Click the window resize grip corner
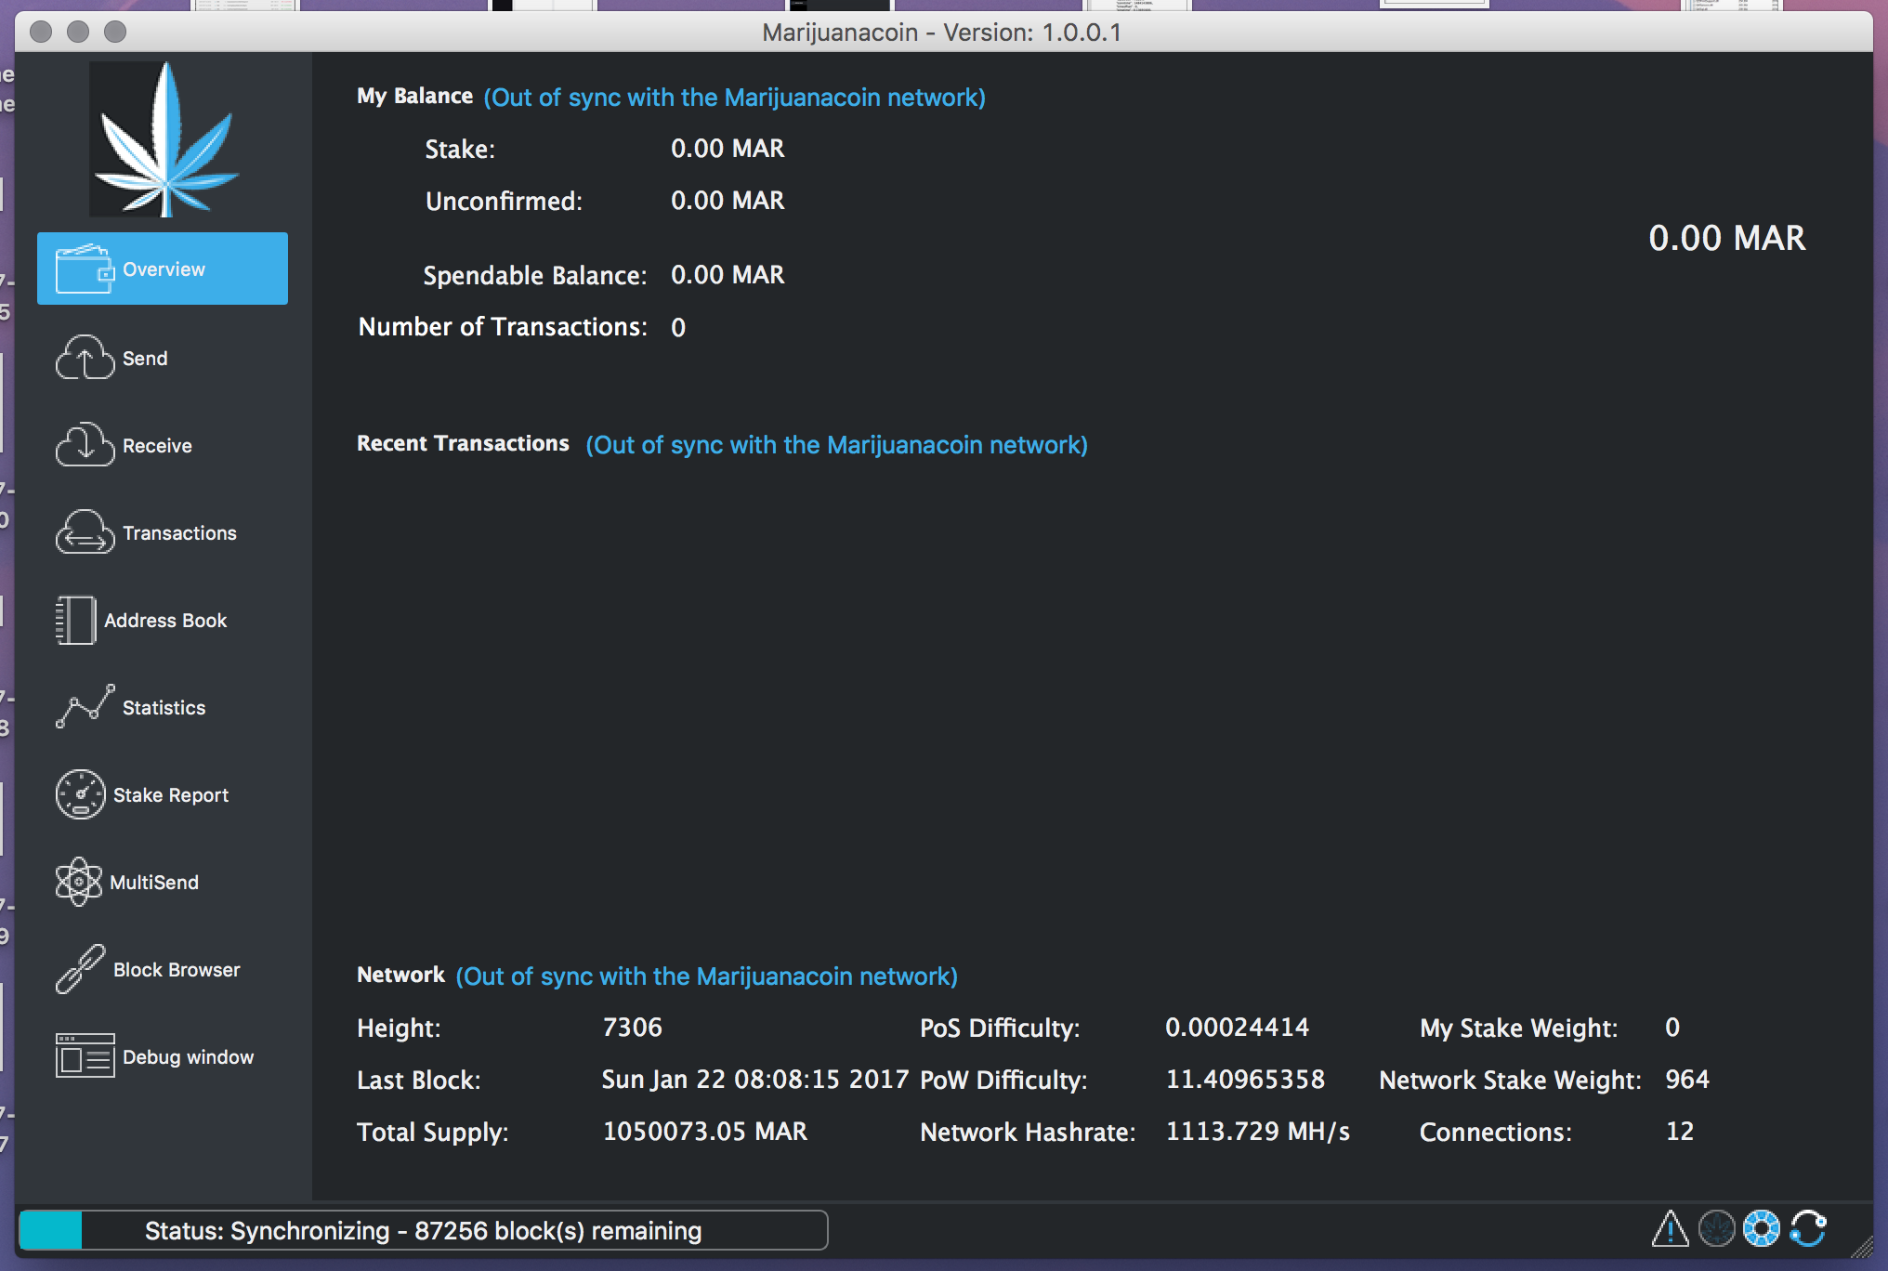This screenshot has height=1271, width=1888. click(x=1861, y=1247)
